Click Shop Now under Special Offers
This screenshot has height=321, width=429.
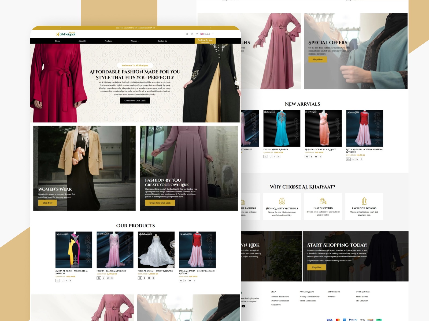click(317, 59)
